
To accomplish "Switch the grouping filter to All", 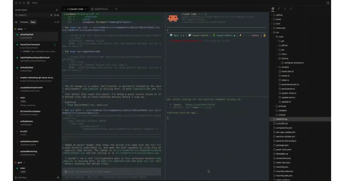I will (x=16, y=22).
